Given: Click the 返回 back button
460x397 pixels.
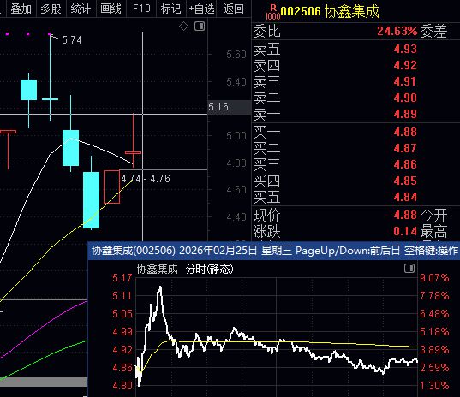Looking at the screenshot, I should pos(234,9).
